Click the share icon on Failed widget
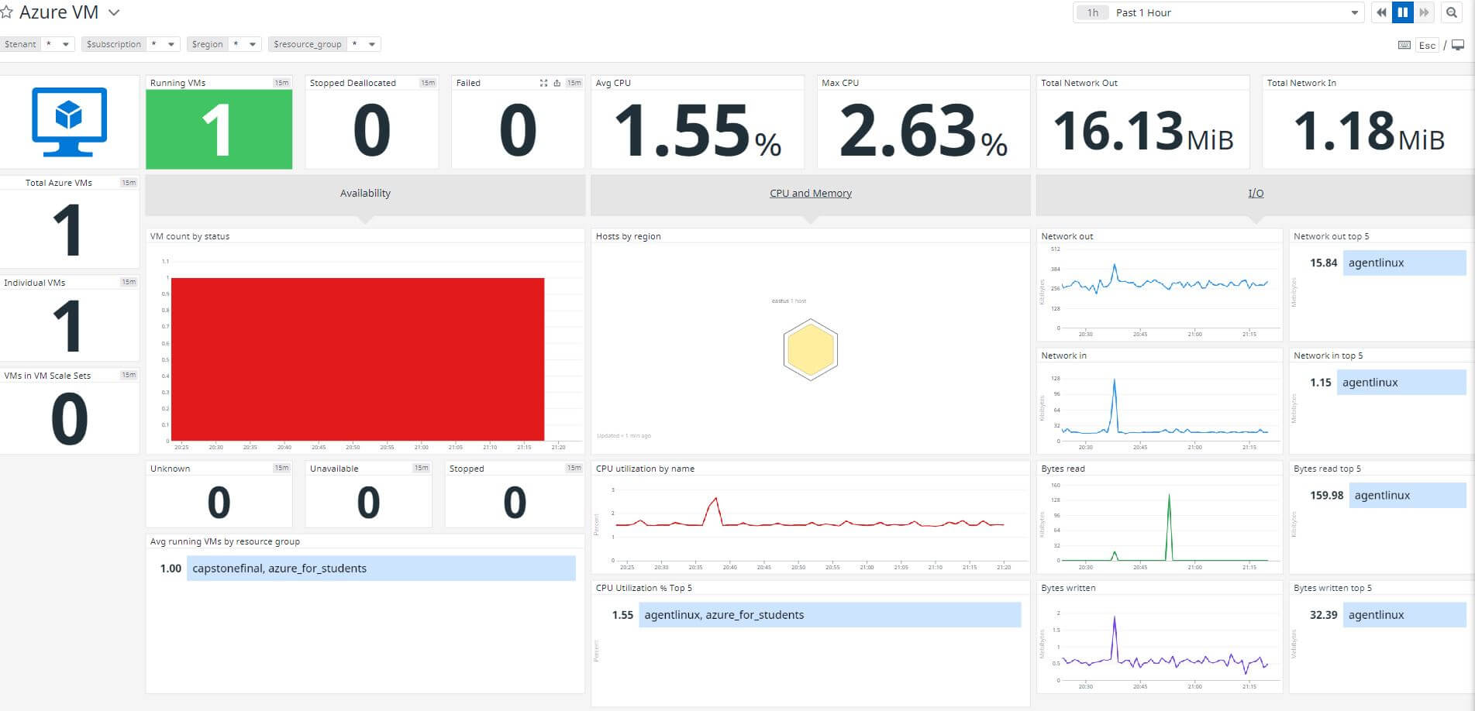 tap(557, 83)
